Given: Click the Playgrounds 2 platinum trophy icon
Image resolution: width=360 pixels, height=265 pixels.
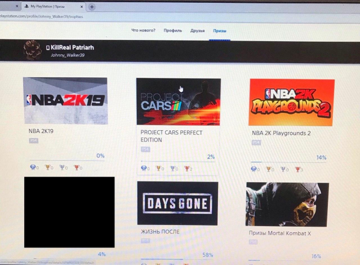Looking at the screenshot, I should coord(254,169).
